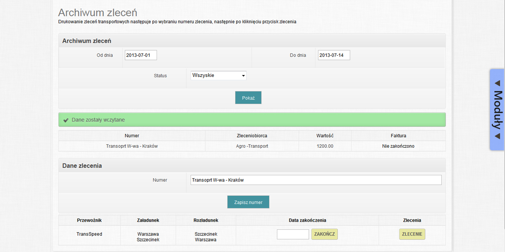Click the upper arrow on Moduły side tab

497,83
